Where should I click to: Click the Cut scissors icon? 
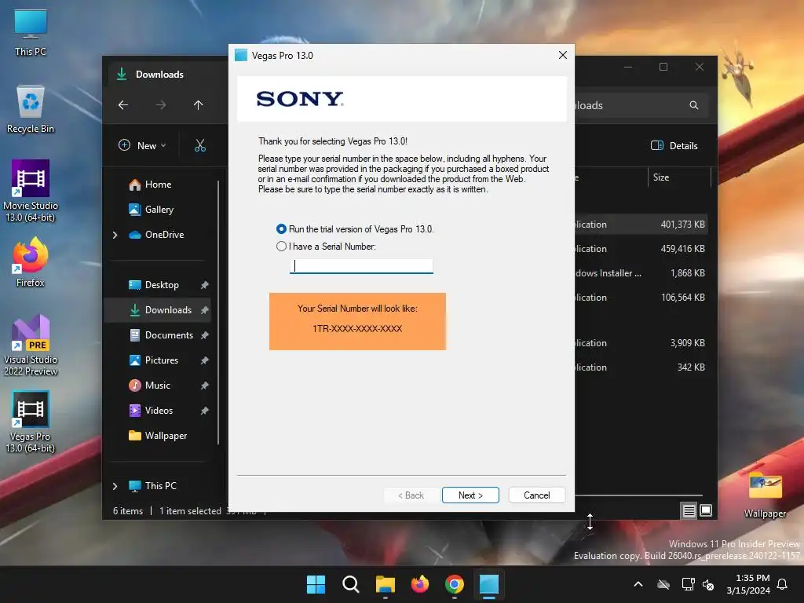pyautogui.click(x=200, y=145)
